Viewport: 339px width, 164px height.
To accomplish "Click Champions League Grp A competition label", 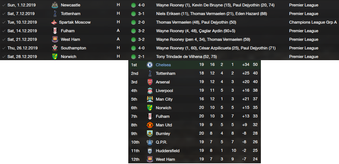I will (x=313, y=22).
